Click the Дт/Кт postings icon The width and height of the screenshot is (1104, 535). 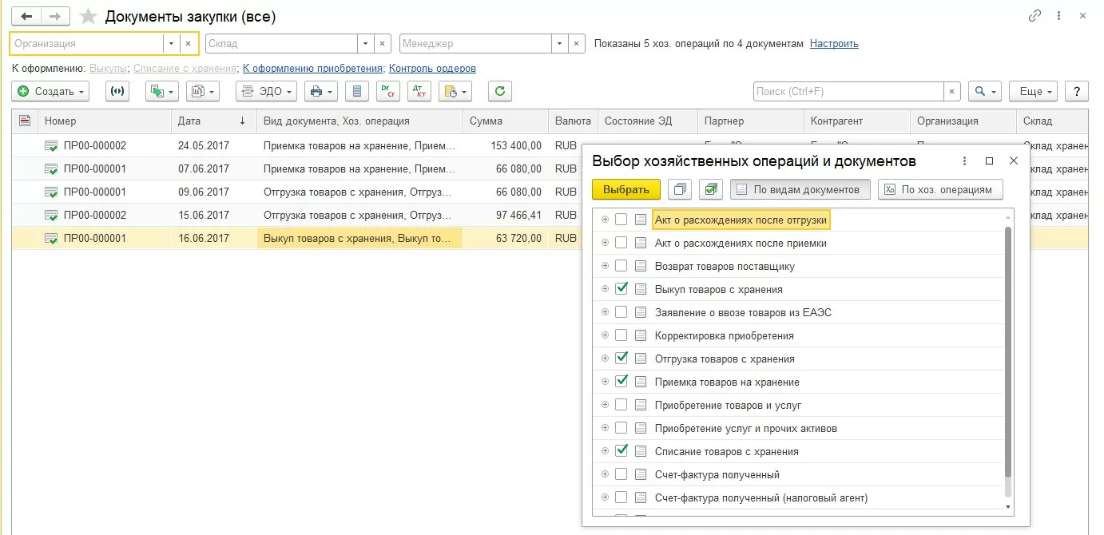pos(419,92)
